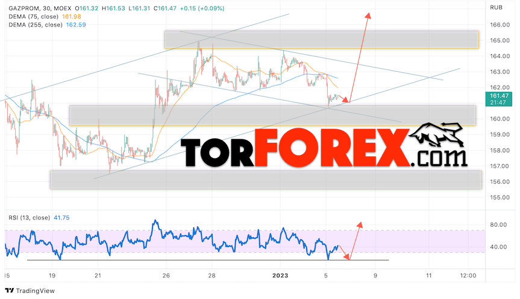Click the RUB currency label
520x299 pixels.
click(x=496, y=8)
